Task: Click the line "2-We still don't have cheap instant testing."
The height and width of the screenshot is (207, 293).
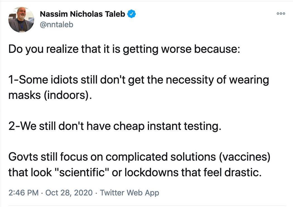Action: click(x=115, y=126)
